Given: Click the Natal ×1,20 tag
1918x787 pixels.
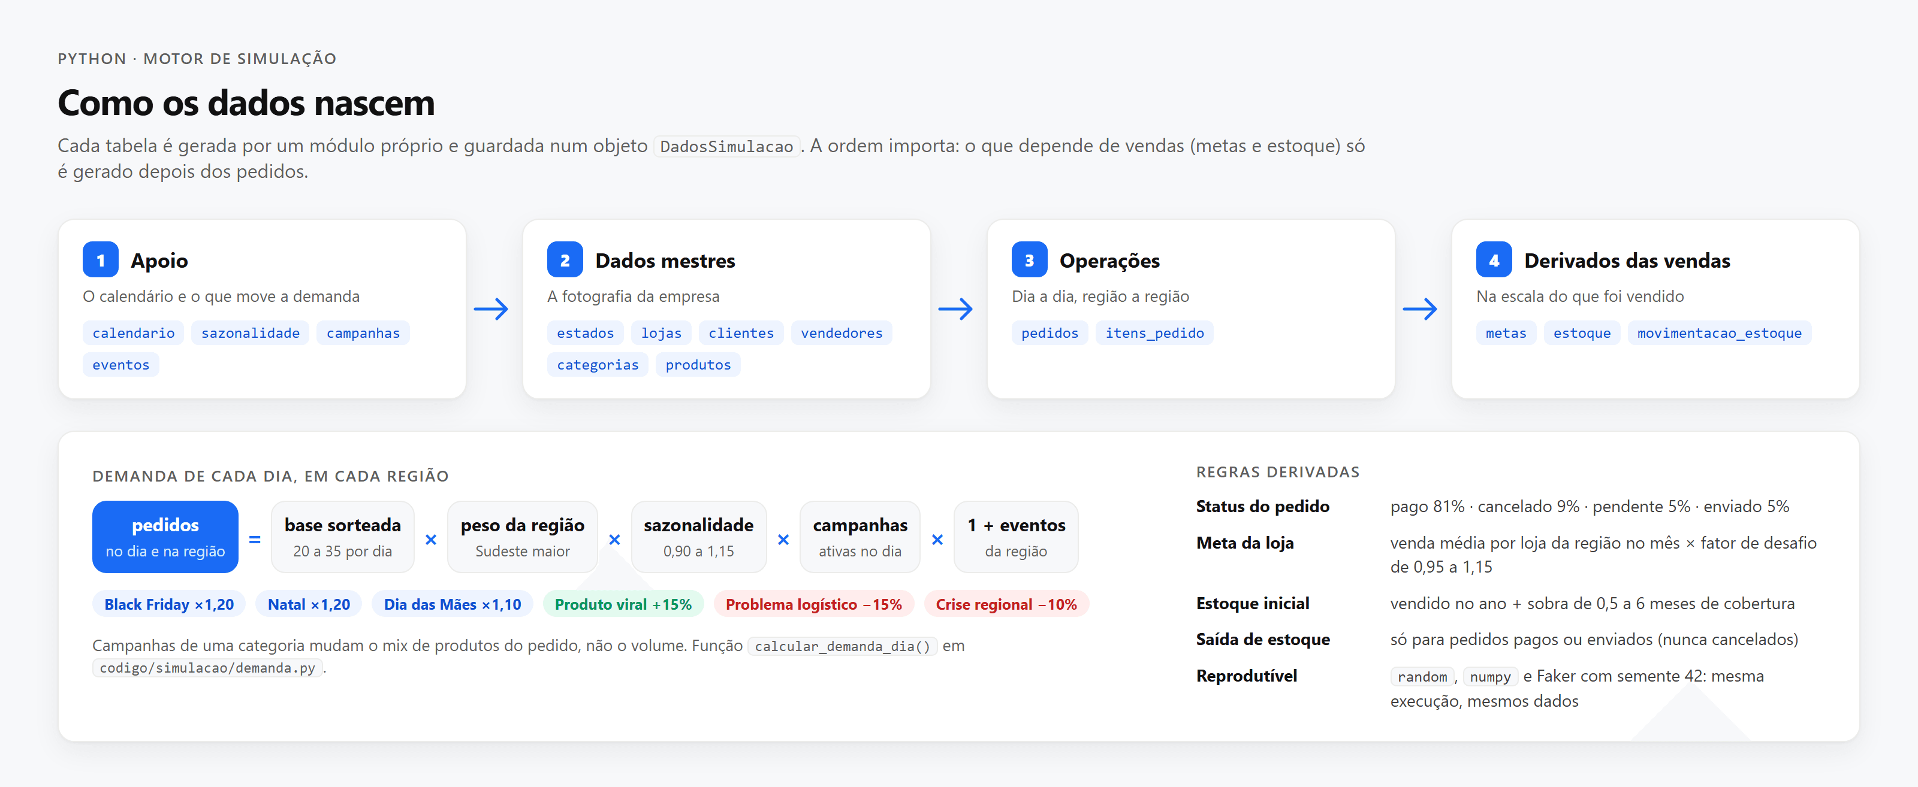Looking at the screenshot, I should (308, 604).
